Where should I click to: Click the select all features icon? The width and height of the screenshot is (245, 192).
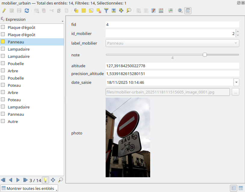pyautogui.click(x=84, y=11)
